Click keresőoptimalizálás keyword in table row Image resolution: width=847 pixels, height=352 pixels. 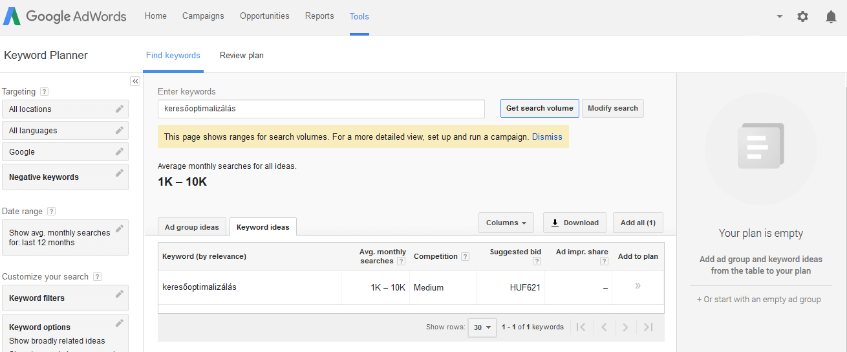coord(199,287)
